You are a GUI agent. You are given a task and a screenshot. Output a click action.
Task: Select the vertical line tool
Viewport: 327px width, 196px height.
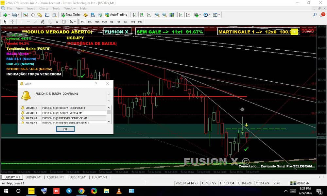[x=21, y=22]
